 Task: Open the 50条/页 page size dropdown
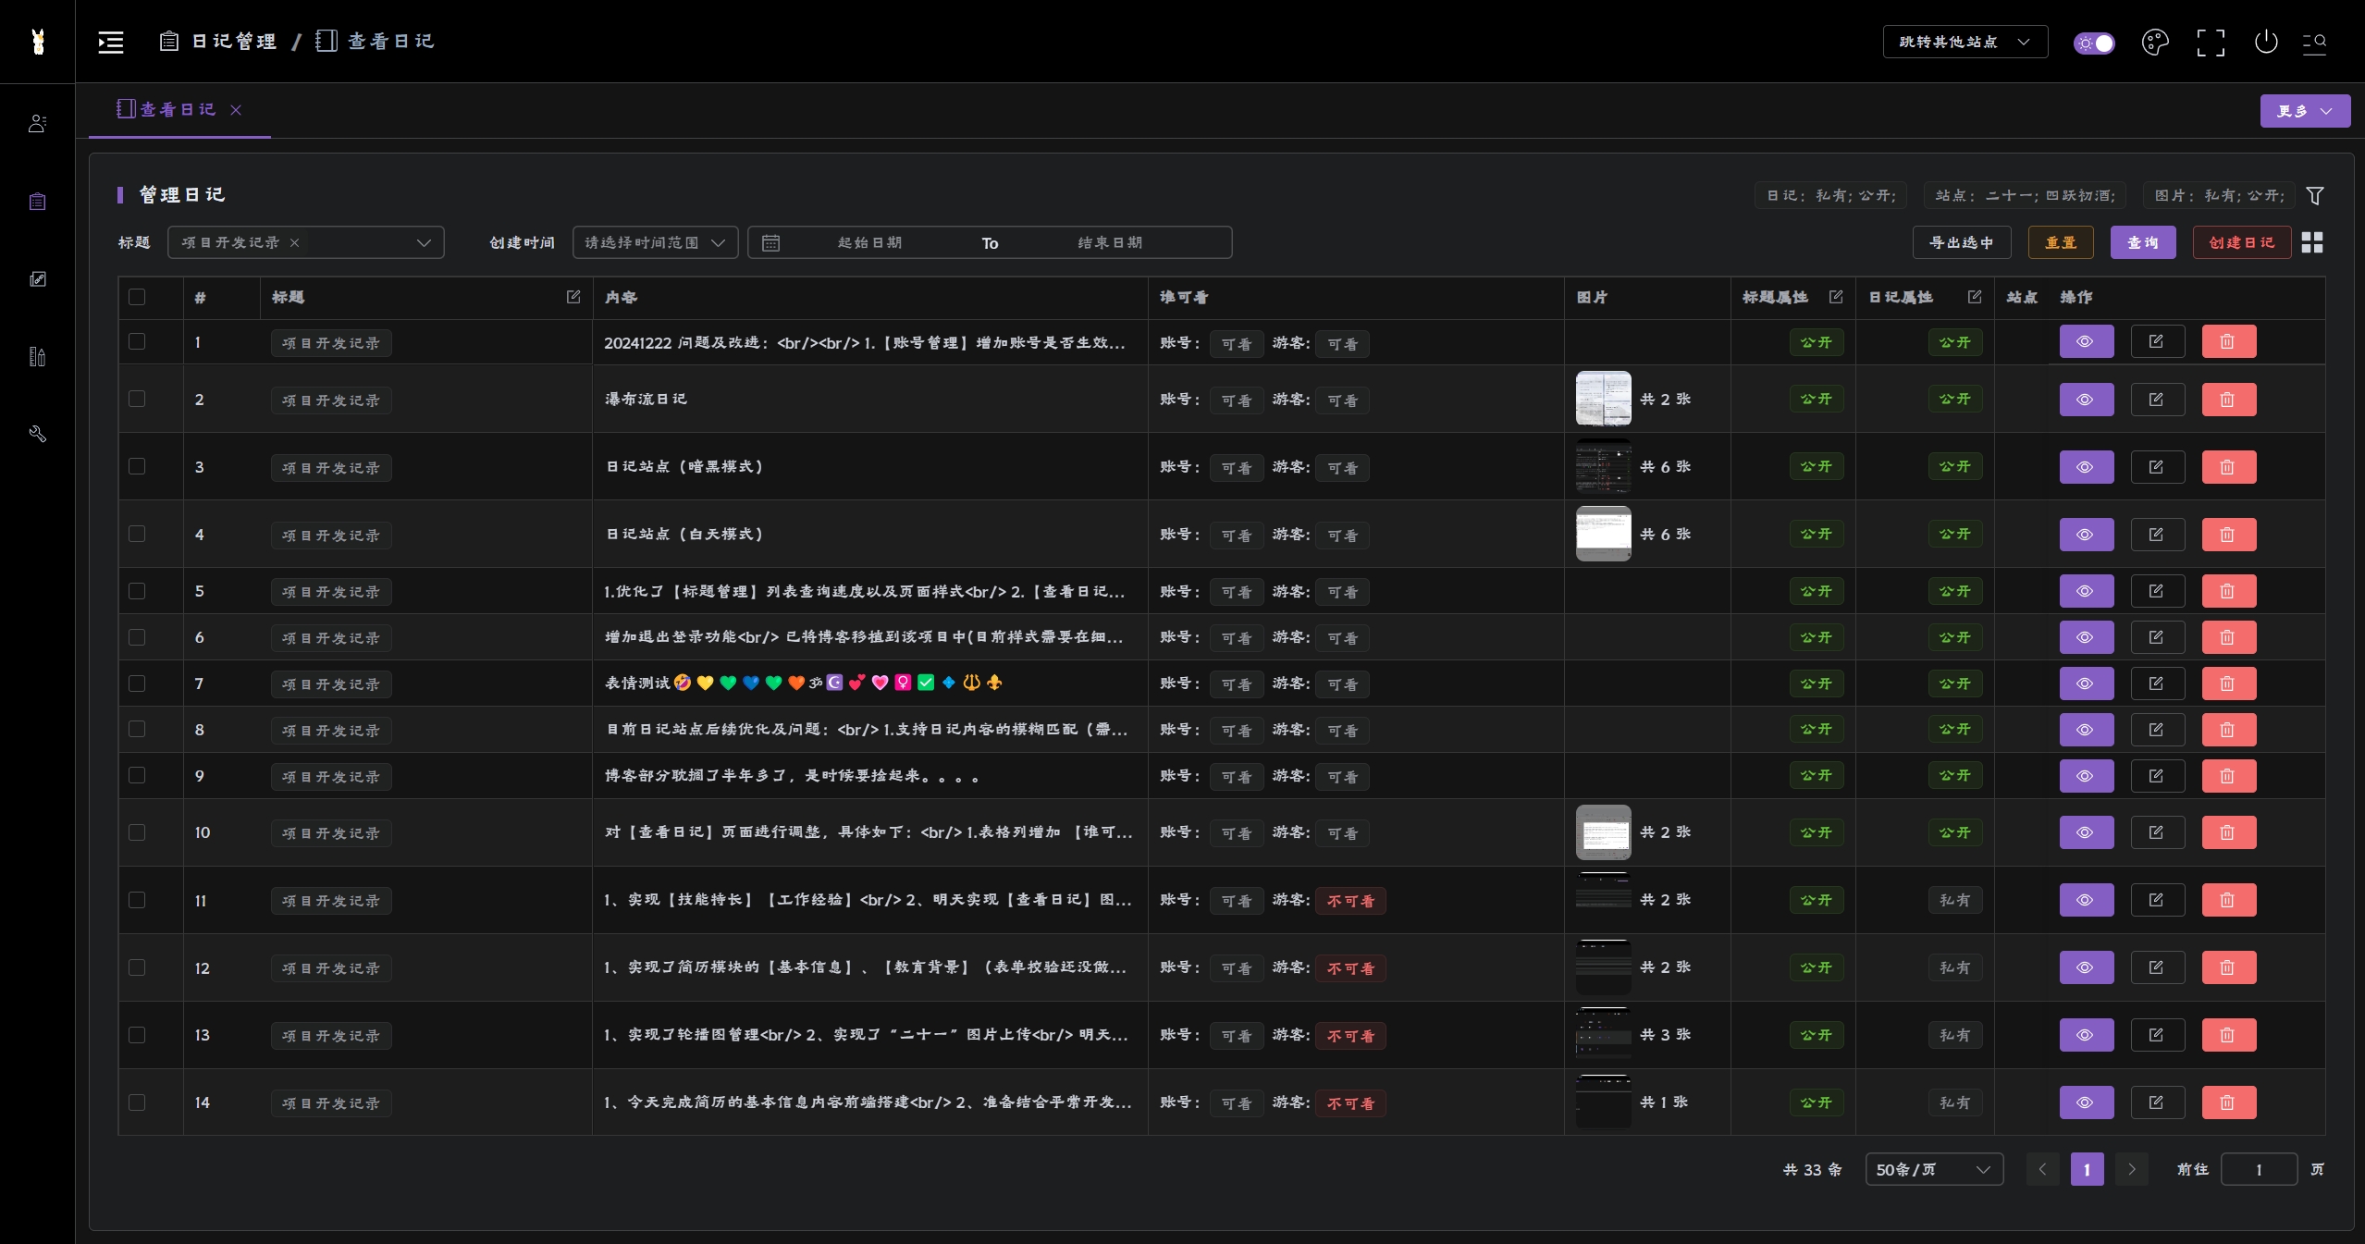coord(1933,1169)
